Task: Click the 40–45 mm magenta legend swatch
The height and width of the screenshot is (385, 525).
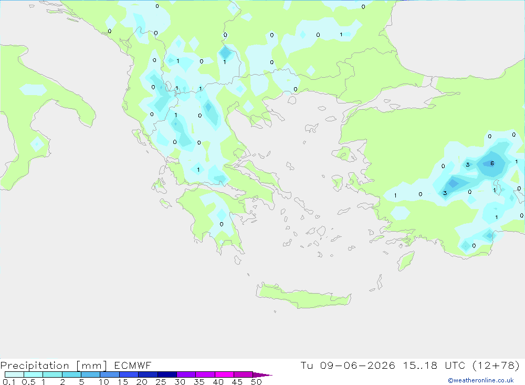Action: tap(224, 374)
